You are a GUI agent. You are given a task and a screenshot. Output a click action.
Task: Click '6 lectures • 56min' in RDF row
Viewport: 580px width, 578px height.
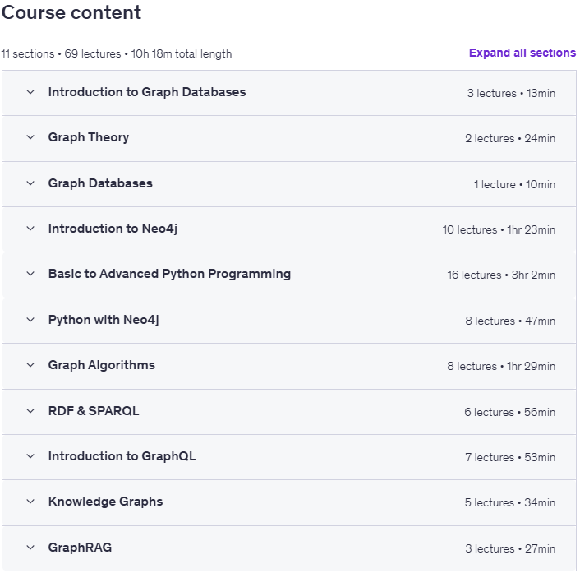(x=509, y=412)
